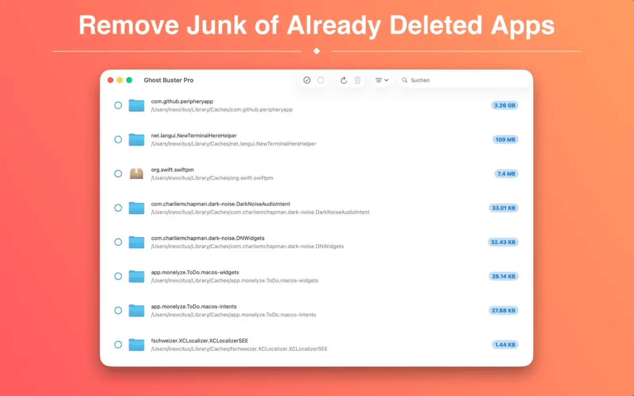Image resolution: width=634 pixels, height=396 pixels.
Task: Select the net.langui.NewTerminalHereHelper checkbox
Action: pos(118,140)
